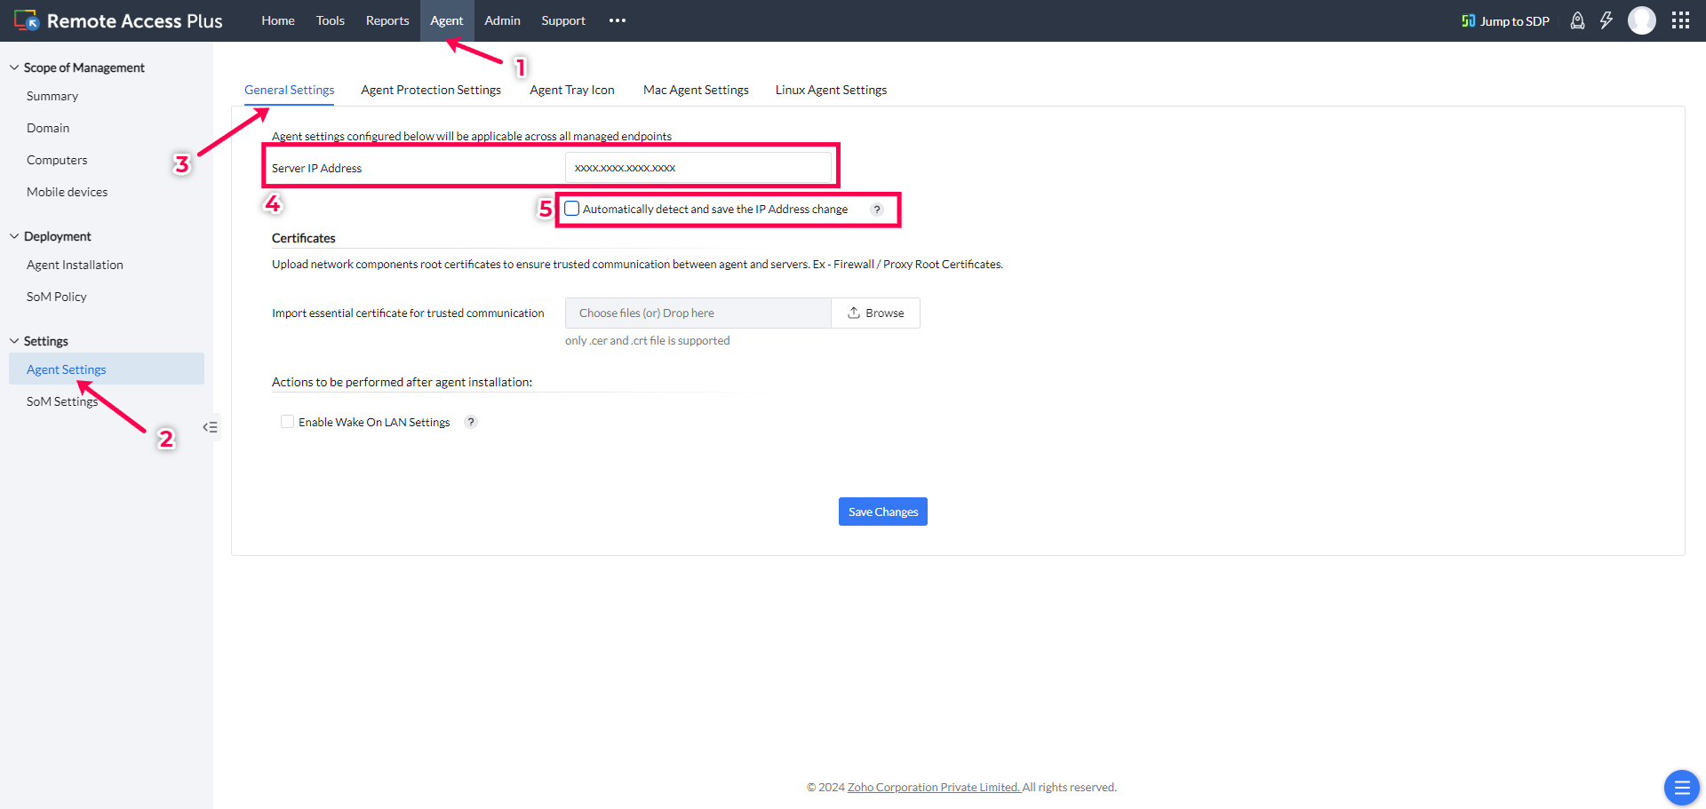This screenshot has width=1706, height=809.
Task: Click the Save Changes button
Action: pyautogui.click(x=883, y=512)
